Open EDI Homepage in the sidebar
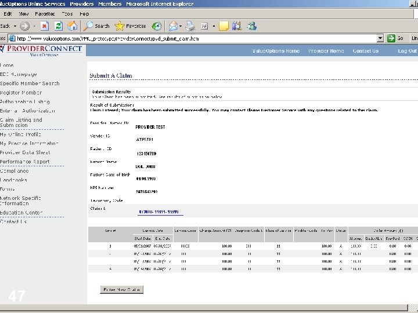Viewport: 418px width, 313px height. 19,74
